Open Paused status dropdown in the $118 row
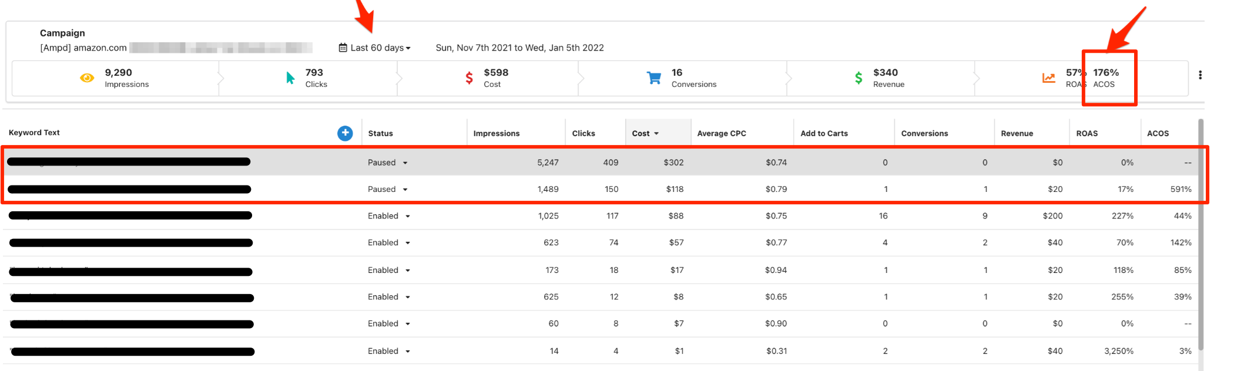 click(388, 189)
